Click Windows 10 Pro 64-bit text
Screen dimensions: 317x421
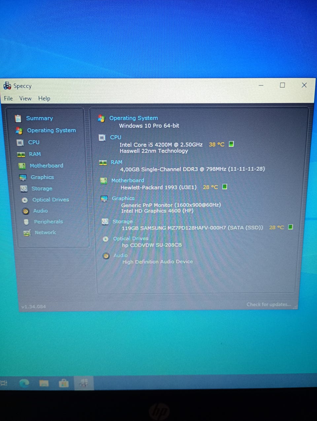click(x=149, y=126)
